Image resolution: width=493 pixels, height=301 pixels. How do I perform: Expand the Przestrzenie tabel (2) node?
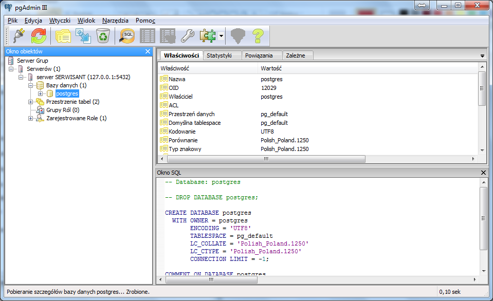tap(30, 102)
